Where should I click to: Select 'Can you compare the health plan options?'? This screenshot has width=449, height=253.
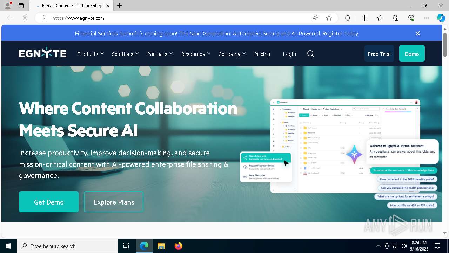click(408, 188)
